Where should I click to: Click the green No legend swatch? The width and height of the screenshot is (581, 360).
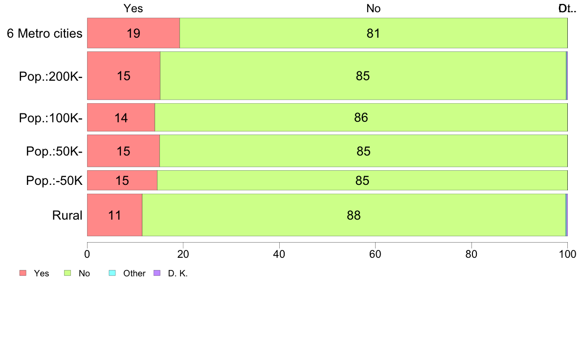(67, 273)
